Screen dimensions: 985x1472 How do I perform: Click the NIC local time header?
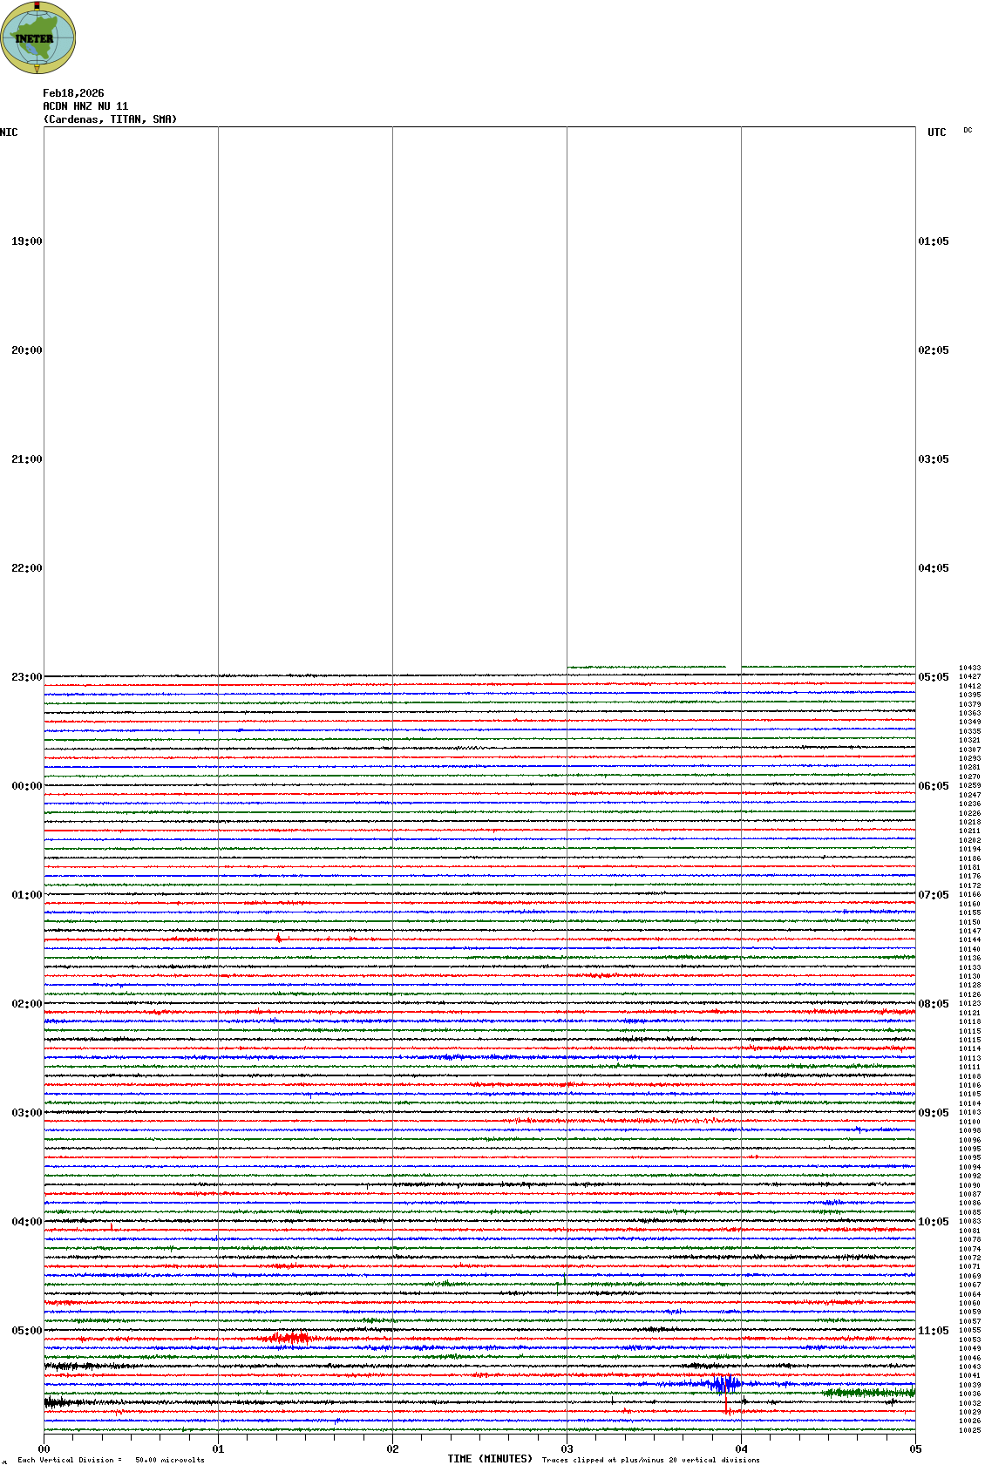[9, 132]
